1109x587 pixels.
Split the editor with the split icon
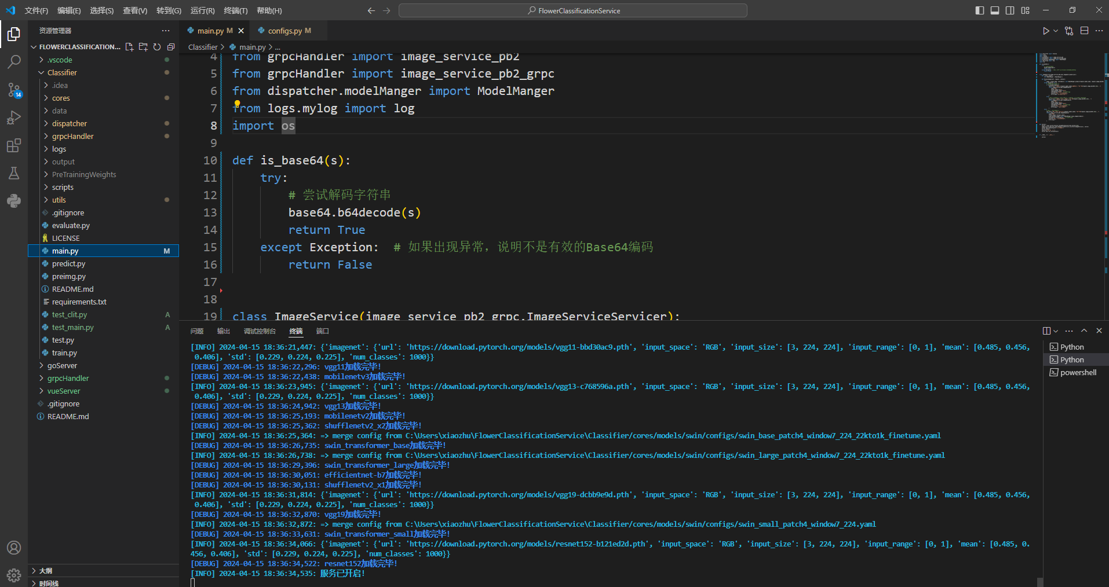click(1085, 31)
